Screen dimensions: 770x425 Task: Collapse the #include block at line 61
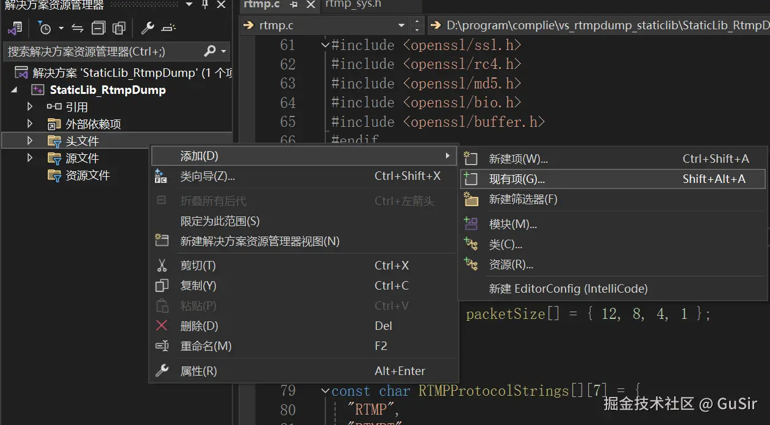point(325,45)
